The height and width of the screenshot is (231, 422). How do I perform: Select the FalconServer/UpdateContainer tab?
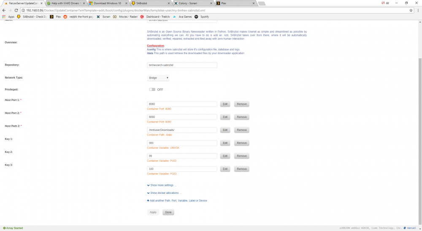23,3
